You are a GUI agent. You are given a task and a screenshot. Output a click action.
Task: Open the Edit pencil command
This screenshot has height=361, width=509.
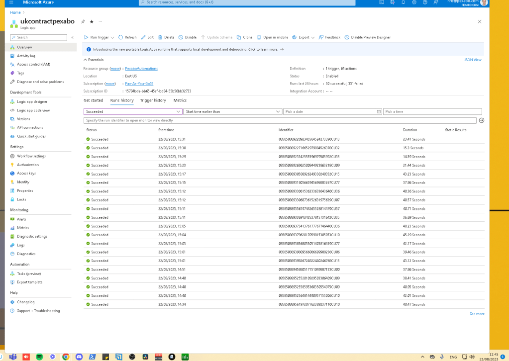click(147, 37)
